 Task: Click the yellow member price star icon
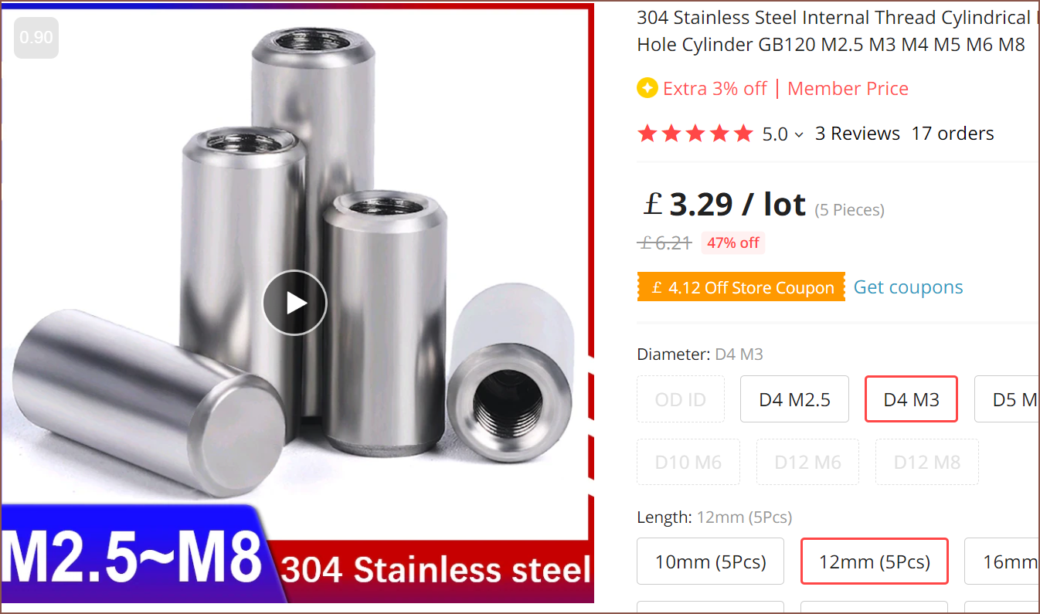coord(647,88)
